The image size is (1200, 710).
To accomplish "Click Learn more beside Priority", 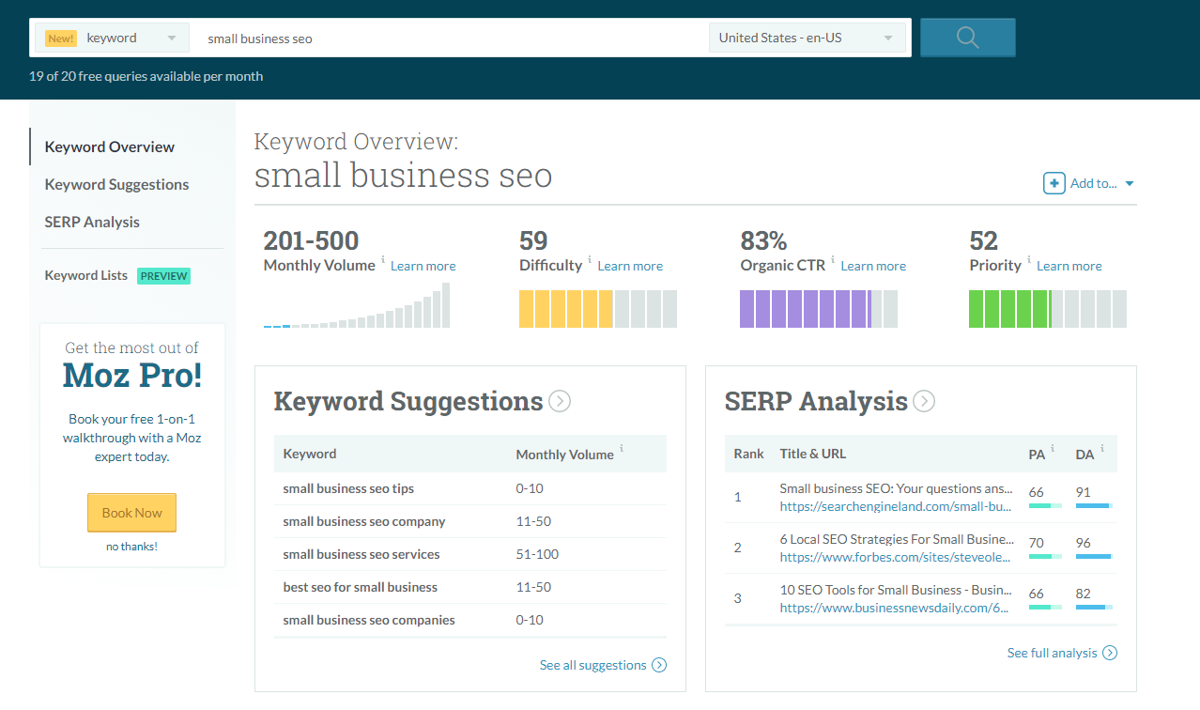I will pyautogui.click(x=1069, y=266).
